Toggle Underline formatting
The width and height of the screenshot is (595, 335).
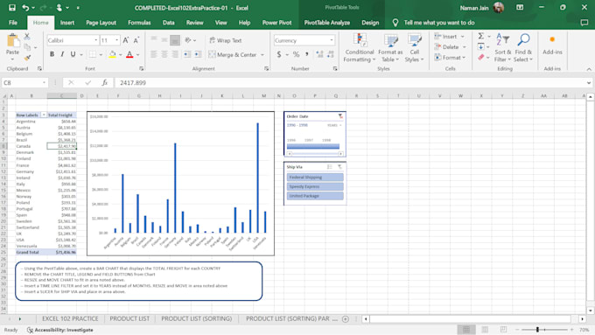pos(73,54)
